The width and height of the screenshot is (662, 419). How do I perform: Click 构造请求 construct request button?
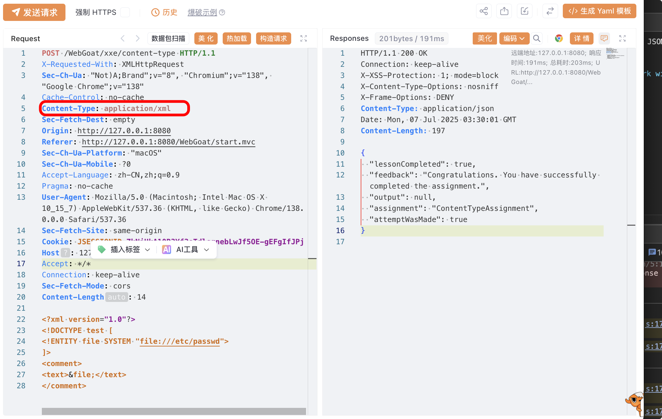pyautogui.click(x=274, y=38)
